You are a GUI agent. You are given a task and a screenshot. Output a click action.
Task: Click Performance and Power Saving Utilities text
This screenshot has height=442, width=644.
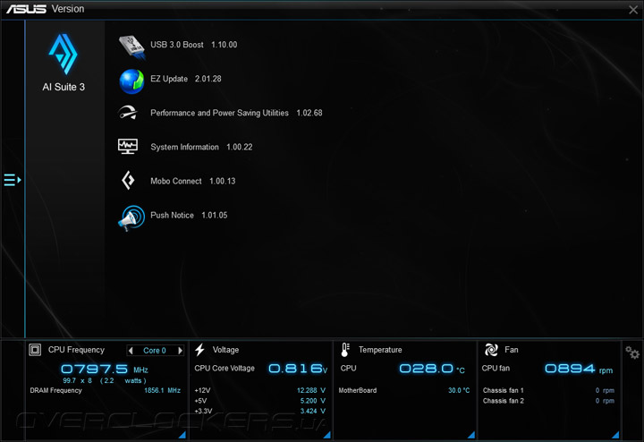click(x=219, y=113)
